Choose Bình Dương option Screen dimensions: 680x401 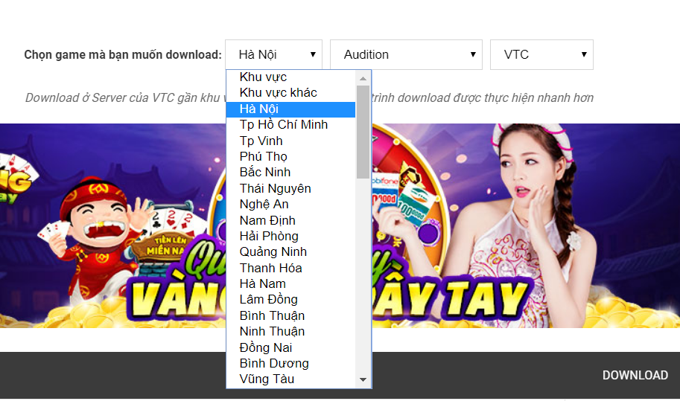[290, 363]
